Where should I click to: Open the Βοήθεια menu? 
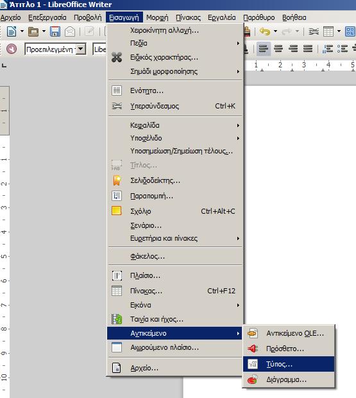(x=294, y=17)
